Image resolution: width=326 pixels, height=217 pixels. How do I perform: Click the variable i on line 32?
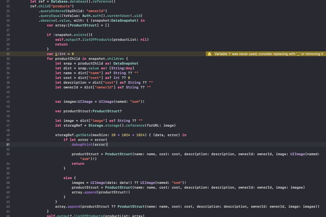click(56, 54)
